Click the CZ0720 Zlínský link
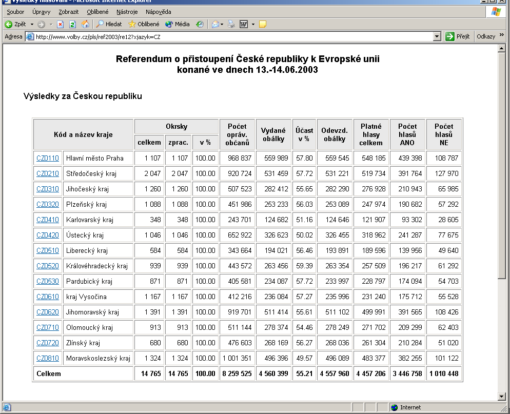Viewport: 510px width, 414px height. [x=48, y=343]
